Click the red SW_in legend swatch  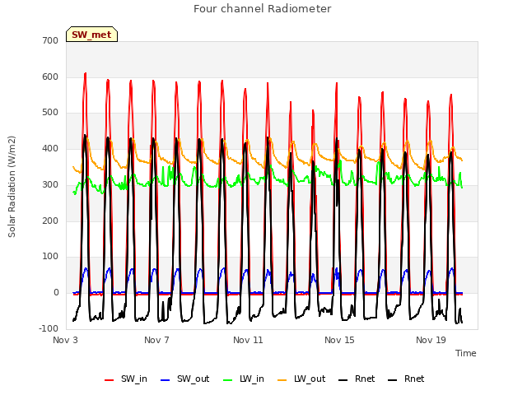click(x=110, y=380)
